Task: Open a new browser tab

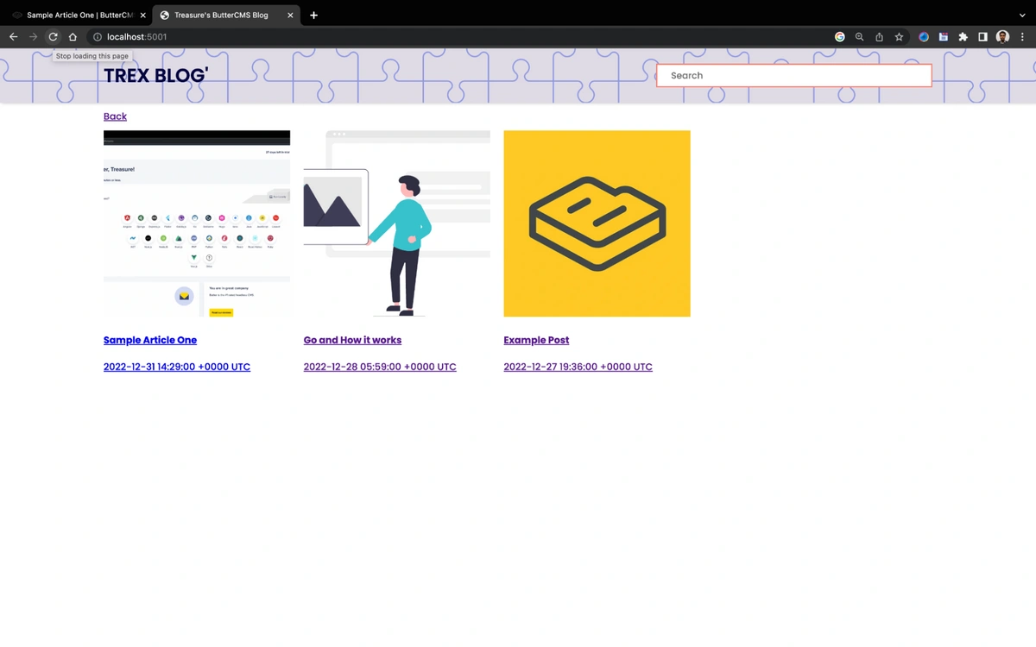Action: (313, 15)
